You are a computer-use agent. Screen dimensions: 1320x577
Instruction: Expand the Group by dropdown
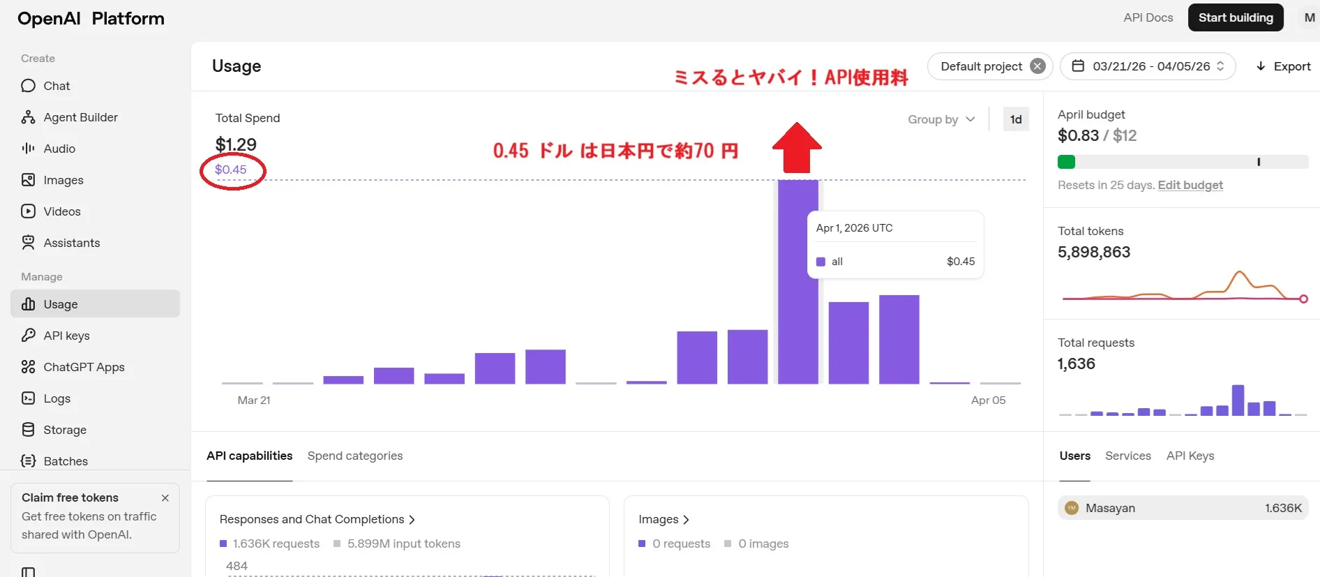941,119
